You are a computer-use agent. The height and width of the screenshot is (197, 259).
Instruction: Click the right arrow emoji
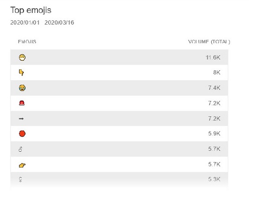coord(21,119)
